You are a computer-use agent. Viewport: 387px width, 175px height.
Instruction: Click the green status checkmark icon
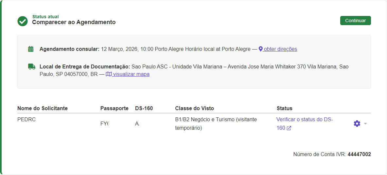(x=23, y=21)
